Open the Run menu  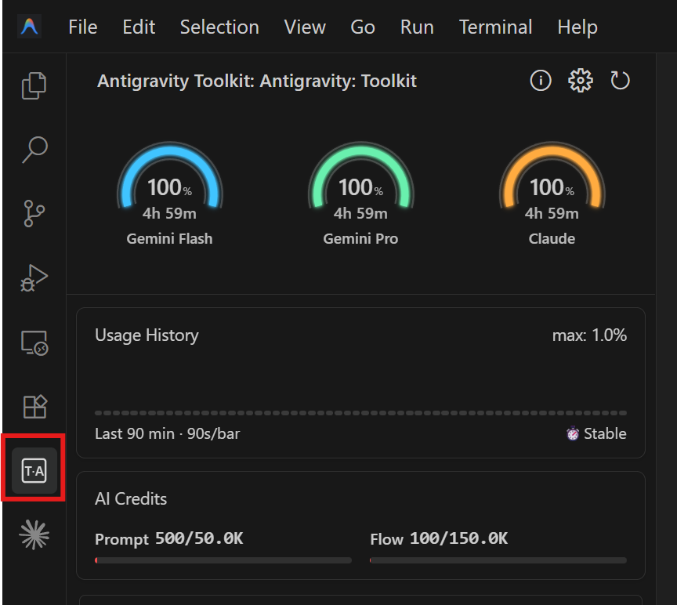pyautogui.click(x=417, y=27)
